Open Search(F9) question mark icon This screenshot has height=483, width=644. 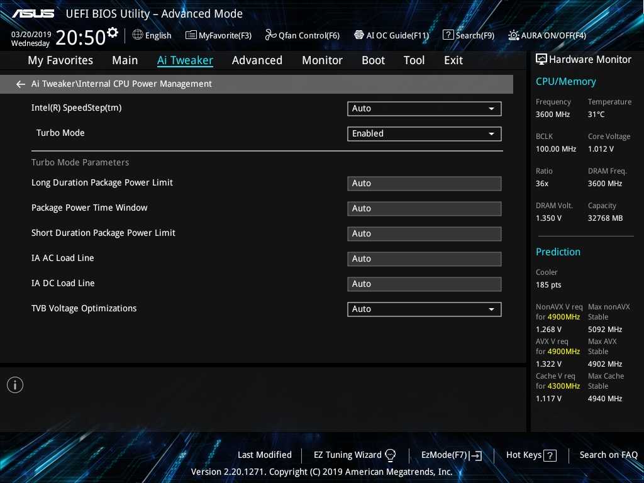448,35
